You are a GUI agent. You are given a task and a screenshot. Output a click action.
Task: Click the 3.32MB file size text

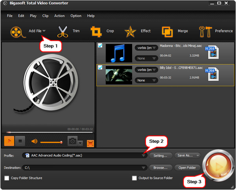pos(194,56)
